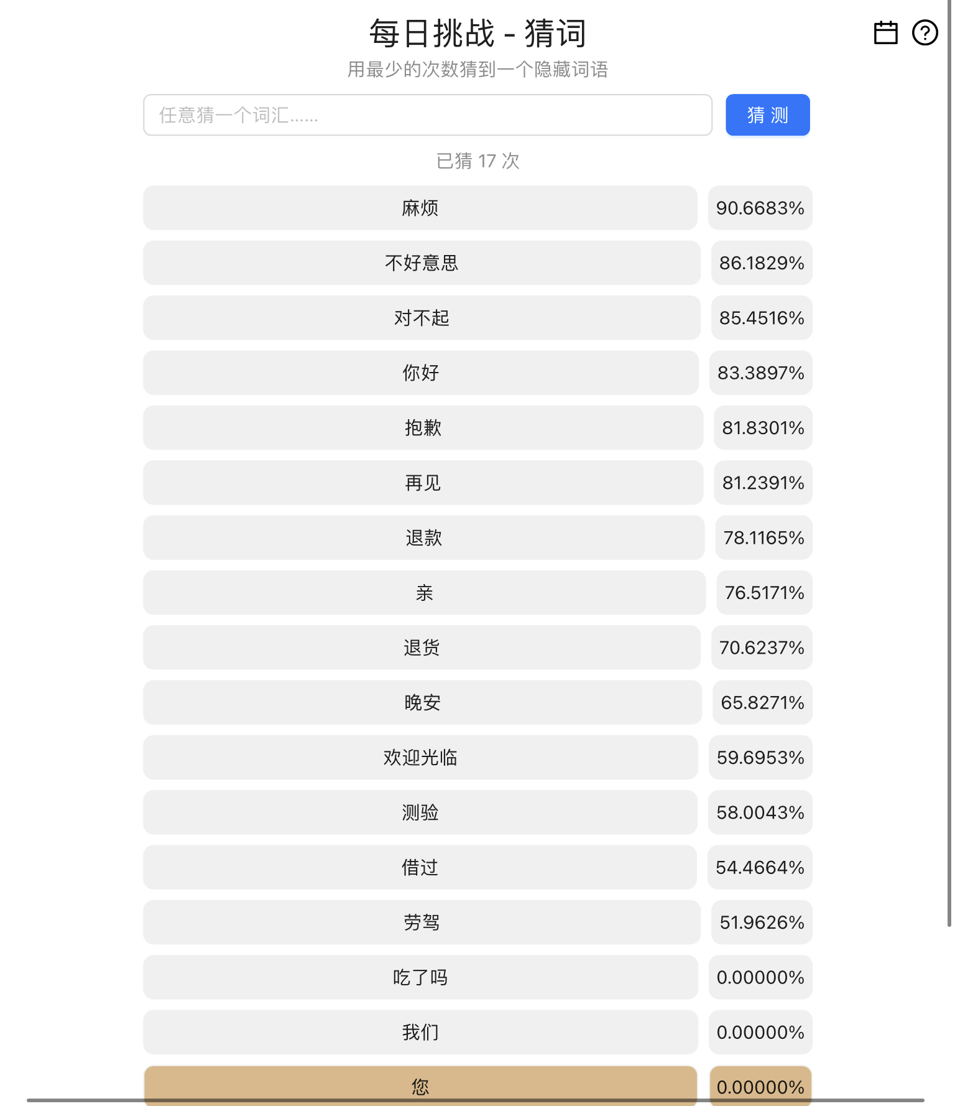Image resolution: width=955 pixels, height=1106 pixels.
Task: Click the 再见 guess entry
Action: pyautogui.click(x=423, y=483)
